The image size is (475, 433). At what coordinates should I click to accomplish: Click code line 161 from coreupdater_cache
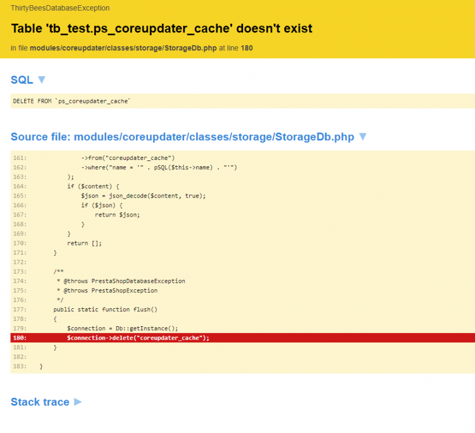pyautogui.click(x=128, y=158)
